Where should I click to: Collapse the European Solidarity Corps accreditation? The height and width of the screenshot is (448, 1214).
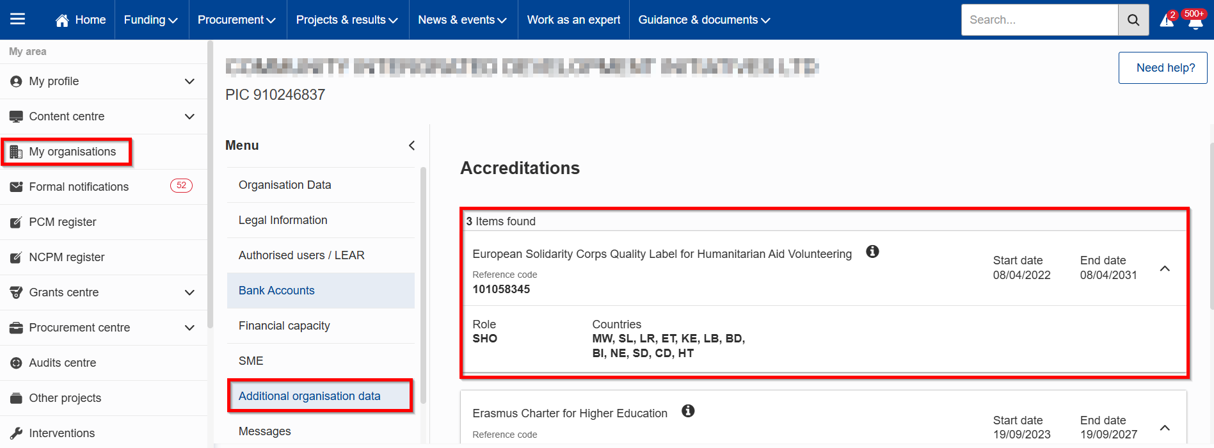coord(1165,269)
